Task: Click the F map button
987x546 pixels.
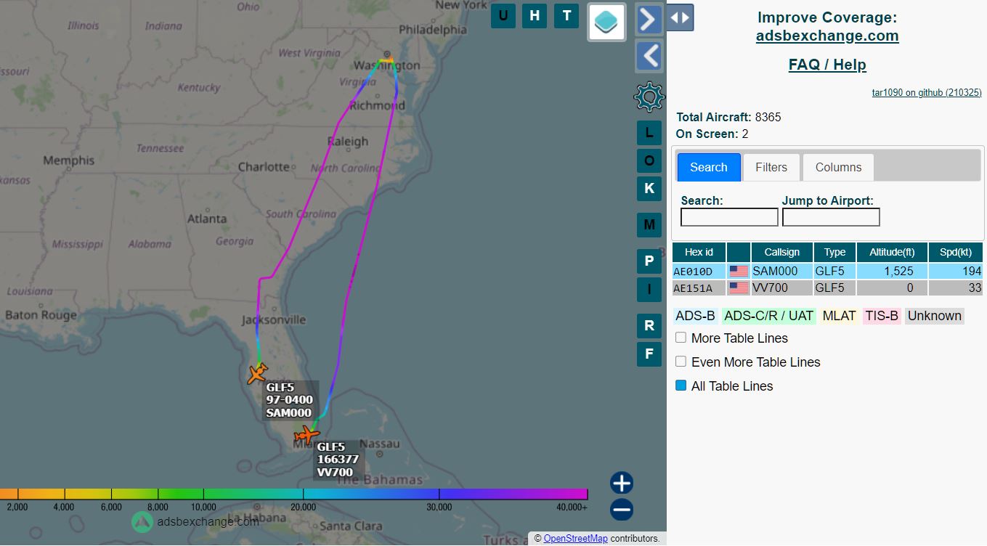Action: pos(649,354)
